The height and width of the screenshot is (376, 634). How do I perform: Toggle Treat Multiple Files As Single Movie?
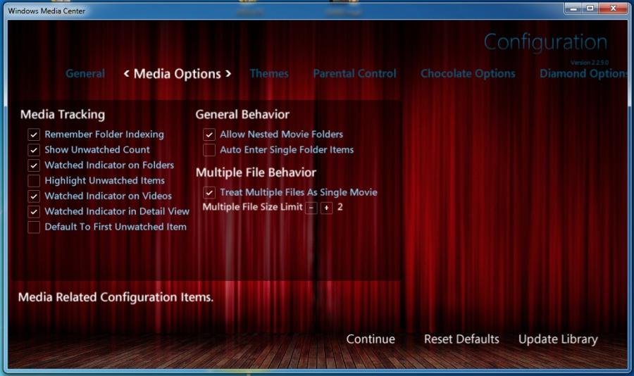(209, 192)
